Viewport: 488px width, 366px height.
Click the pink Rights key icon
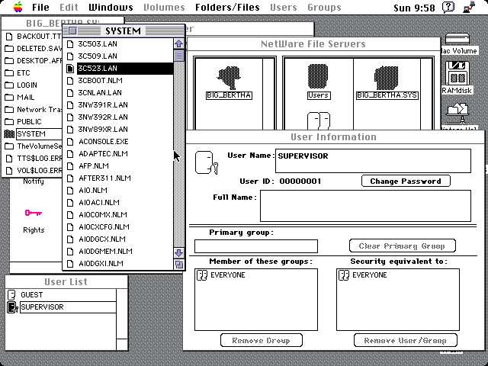tap(33, 214)
